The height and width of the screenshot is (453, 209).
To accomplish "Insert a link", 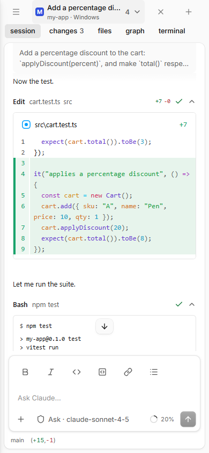I will [x=128, y=372].
